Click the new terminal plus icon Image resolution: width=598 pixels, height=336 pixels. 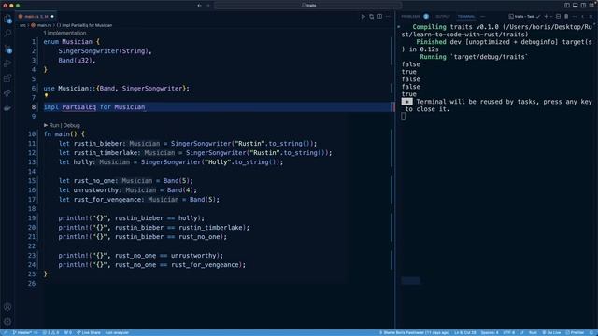546,17
